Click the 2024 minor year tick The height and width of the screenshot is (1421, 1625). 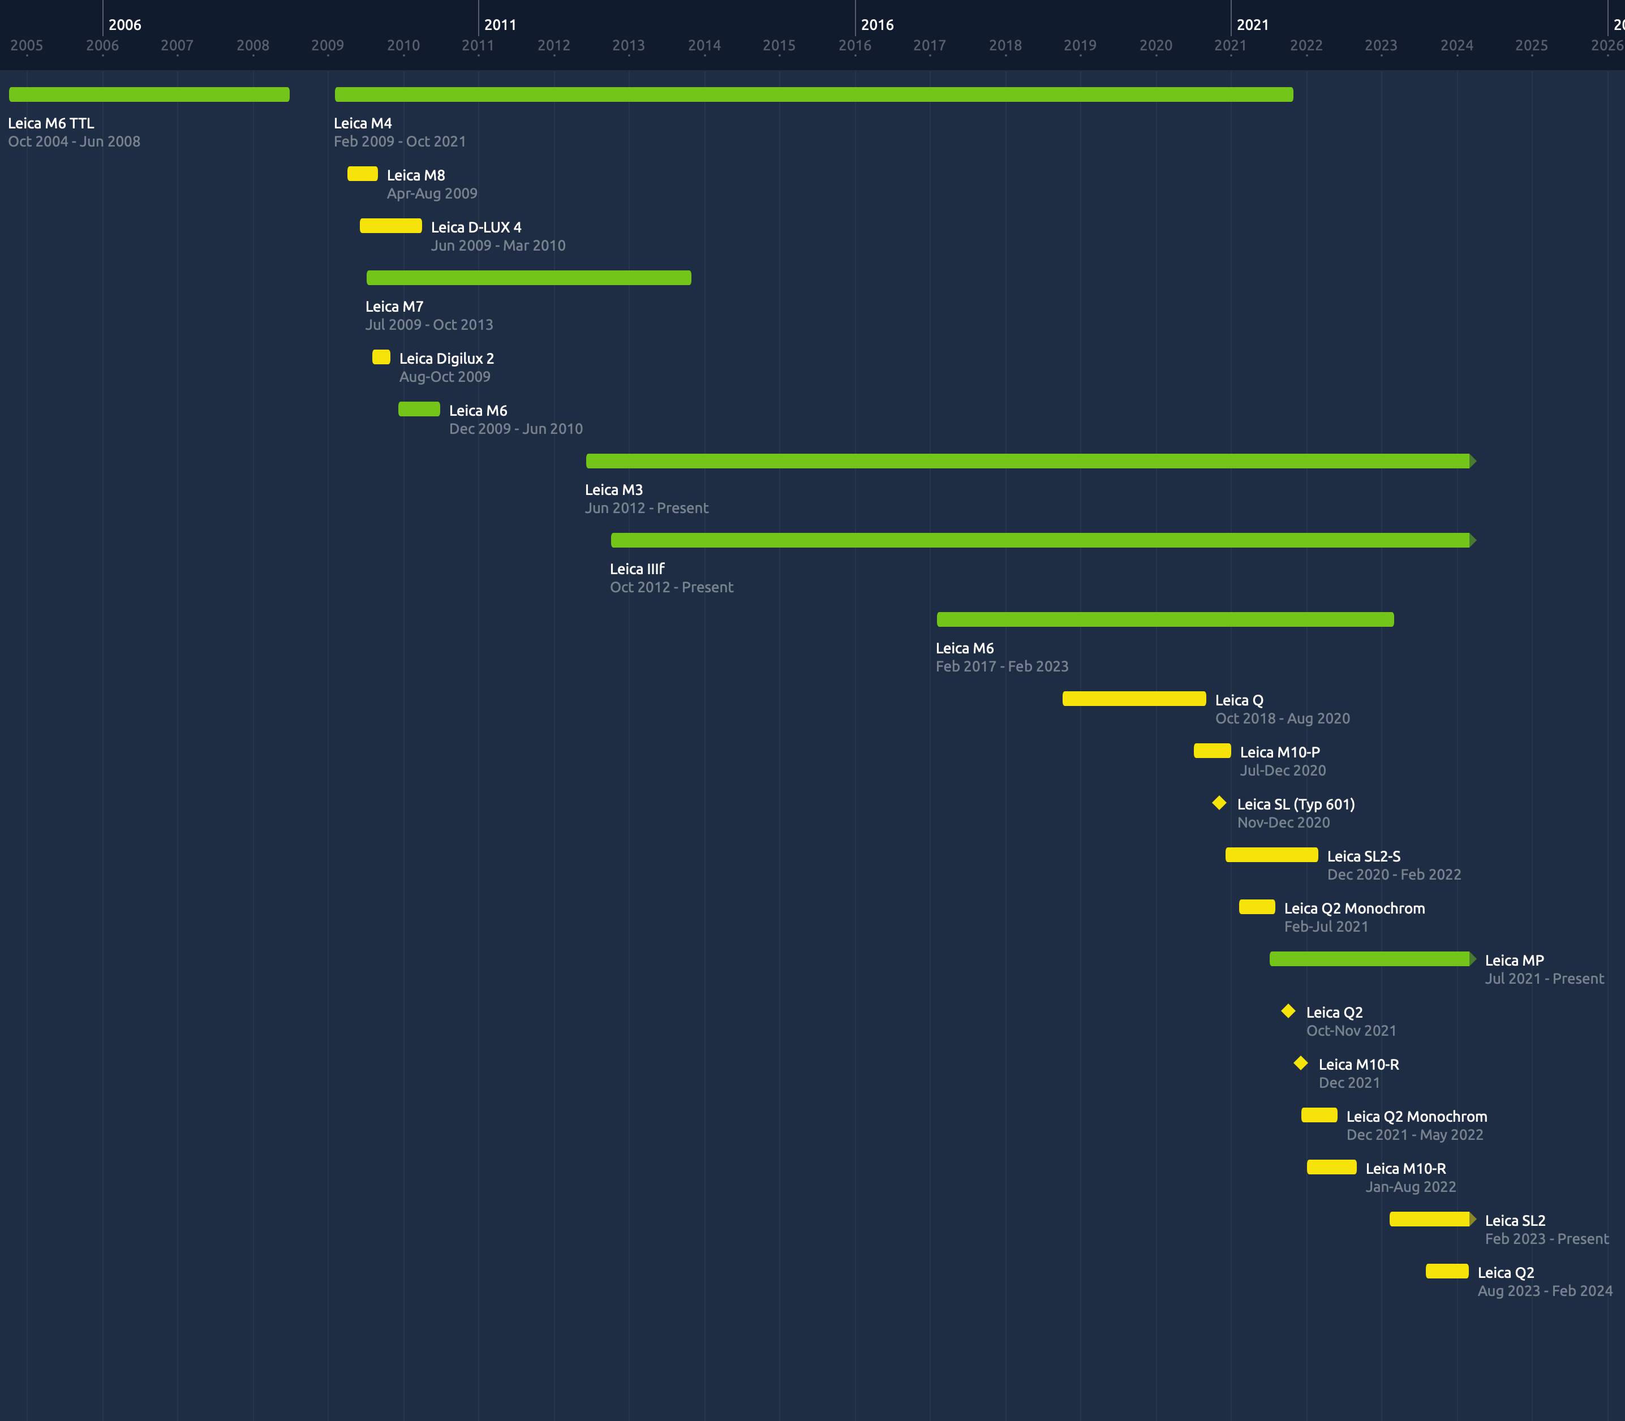(x=1457, y=45)
